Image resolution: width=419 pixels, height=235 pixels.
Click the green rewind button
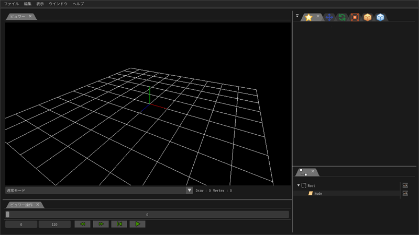coord(83,224)
